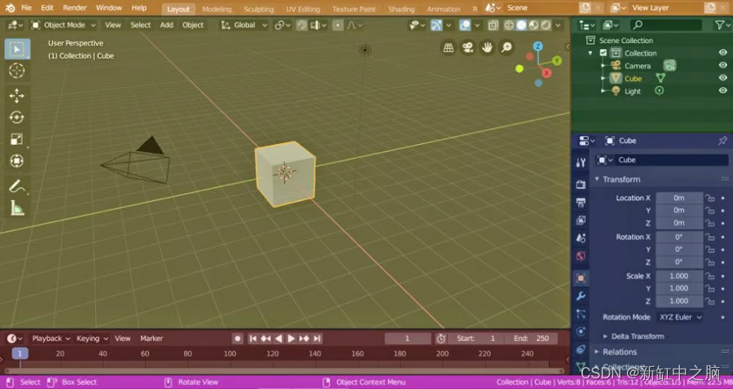
Task: Open the Window menu
Action: click(x=109, y=8)
